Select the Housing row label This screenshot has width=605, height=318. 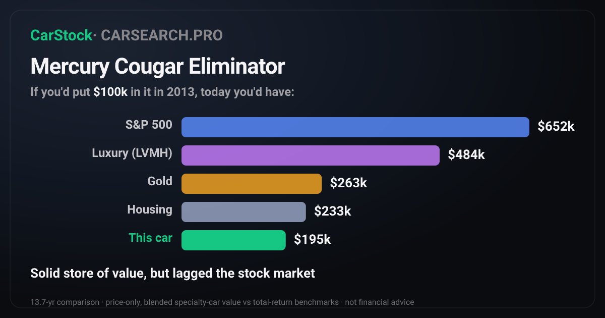pyautogui.click(x=150, y=209)
